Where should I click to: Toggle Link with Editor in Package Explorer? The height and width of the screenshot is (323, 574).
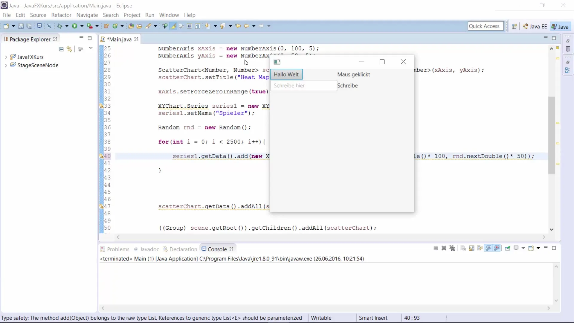click(x=69, y=49)
